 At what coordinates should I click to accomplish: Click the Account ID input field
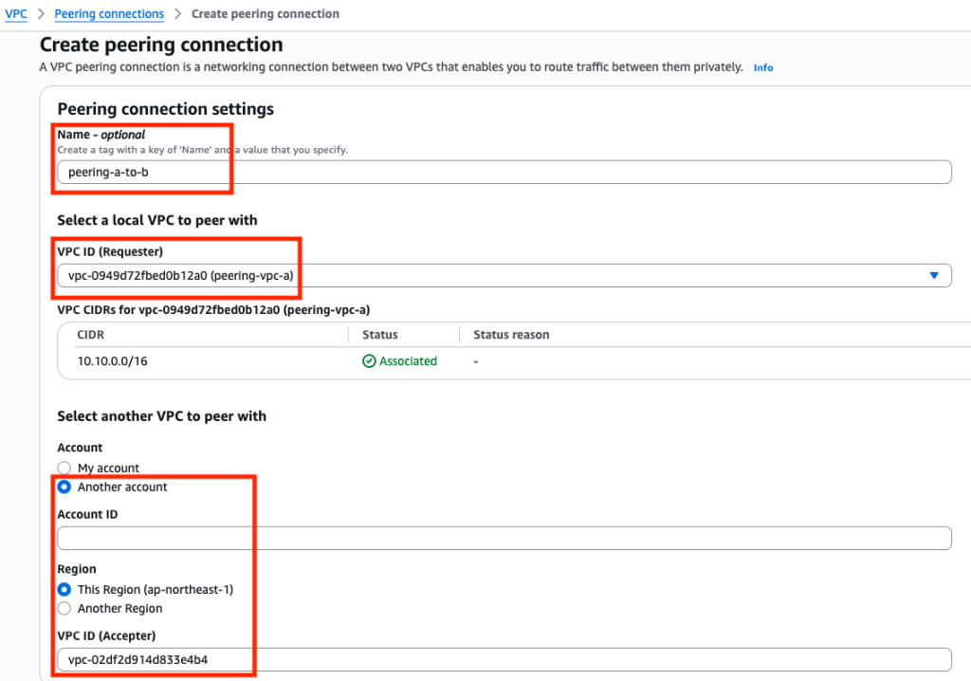[504, 538]
